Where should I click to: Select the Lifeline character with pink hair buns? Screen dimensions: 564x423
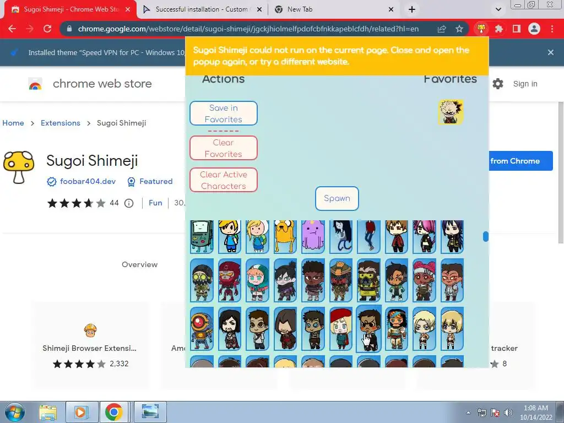425,280
